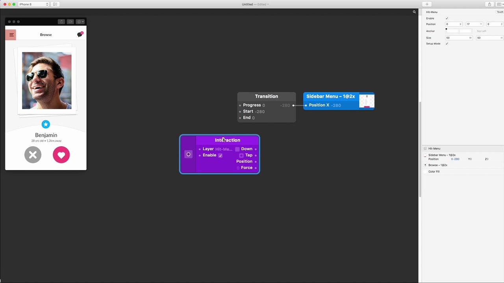The height and width of the screenshot is (283, 504).
Task: Toggle the viewer layout button beside iPhone 8
Action: (55, 4)
